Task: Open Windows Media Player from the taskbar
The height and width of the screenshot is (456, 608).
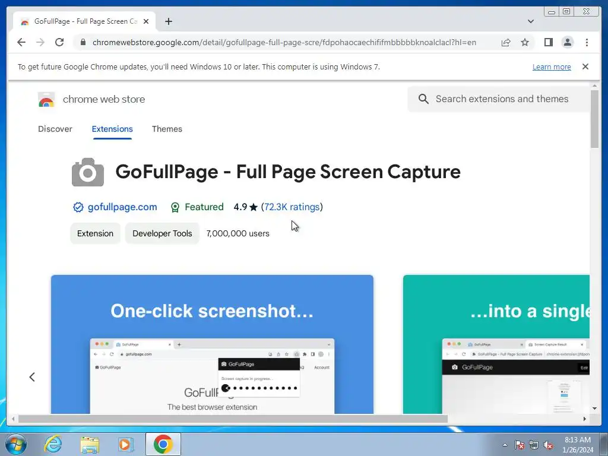Action: click(126, 444)
